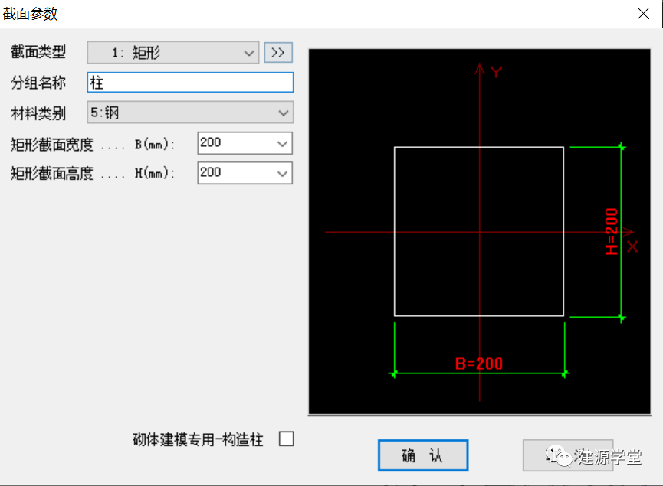Screen dimensions: 663x486
Task: Close the 截面参数 dialog
Action: pos(642,13)
